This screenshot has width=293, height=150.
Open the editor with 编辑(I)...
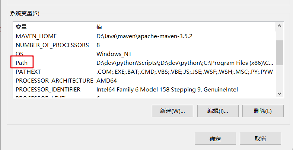point(218,111)
